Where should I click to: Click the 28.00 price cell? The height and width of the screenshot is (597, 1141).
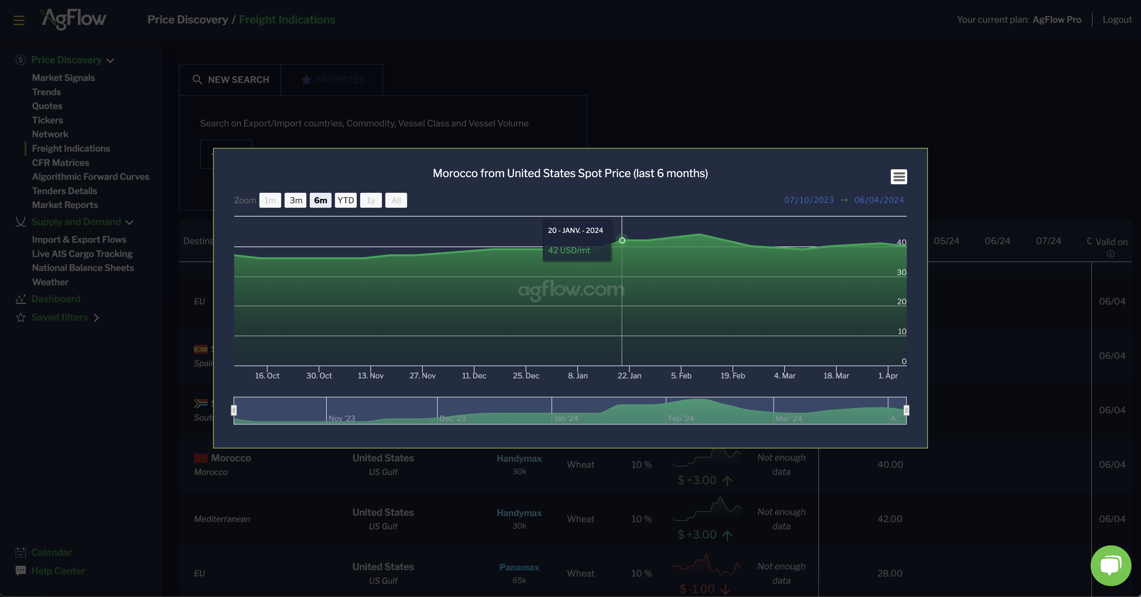(890, 574)
